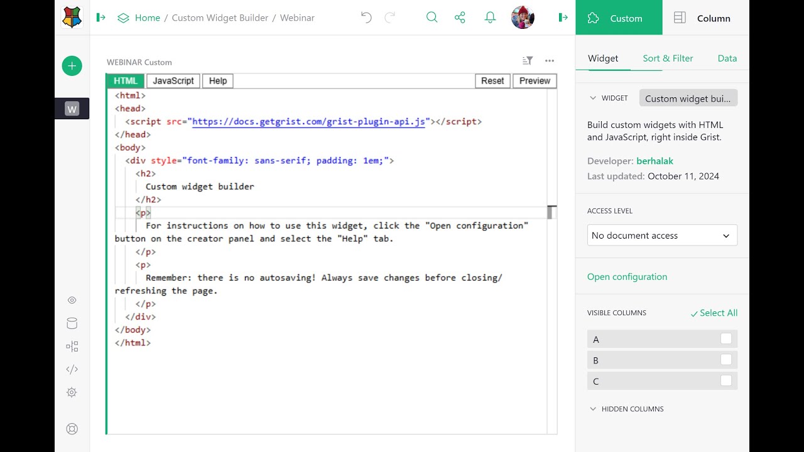Toggle visibility checkbox for column C
The image size is (804, 452).
726,380
